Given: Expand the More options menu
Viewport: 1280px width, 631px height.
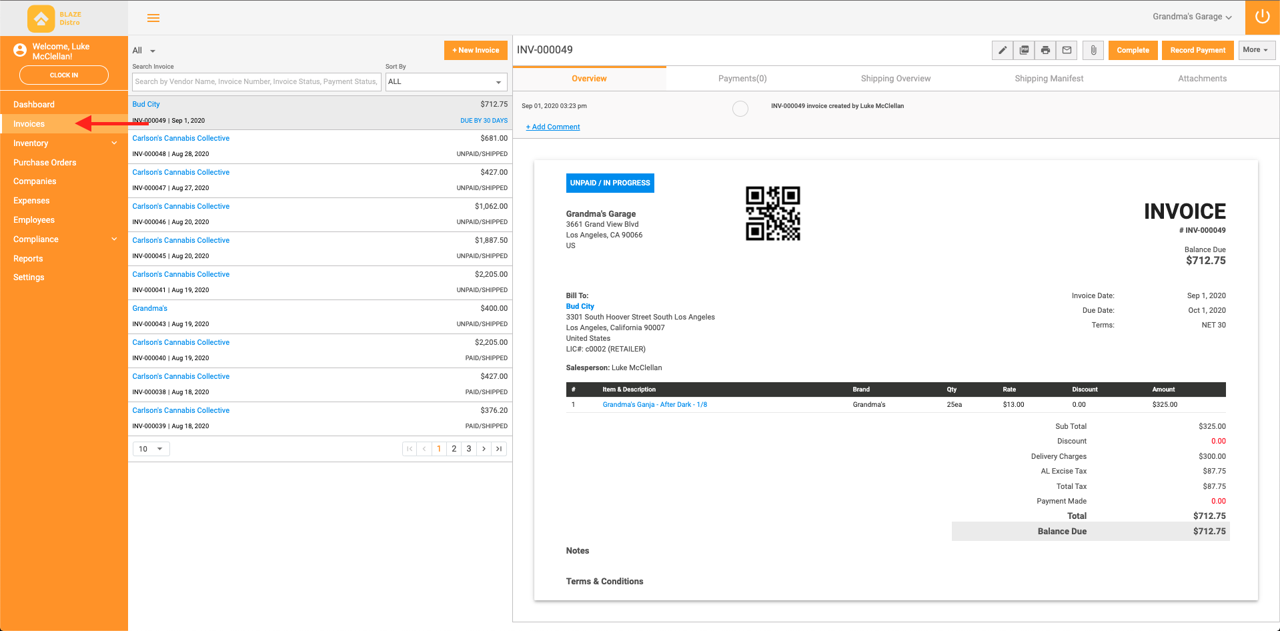Looking at the screenshot, I should (1256, 50).
